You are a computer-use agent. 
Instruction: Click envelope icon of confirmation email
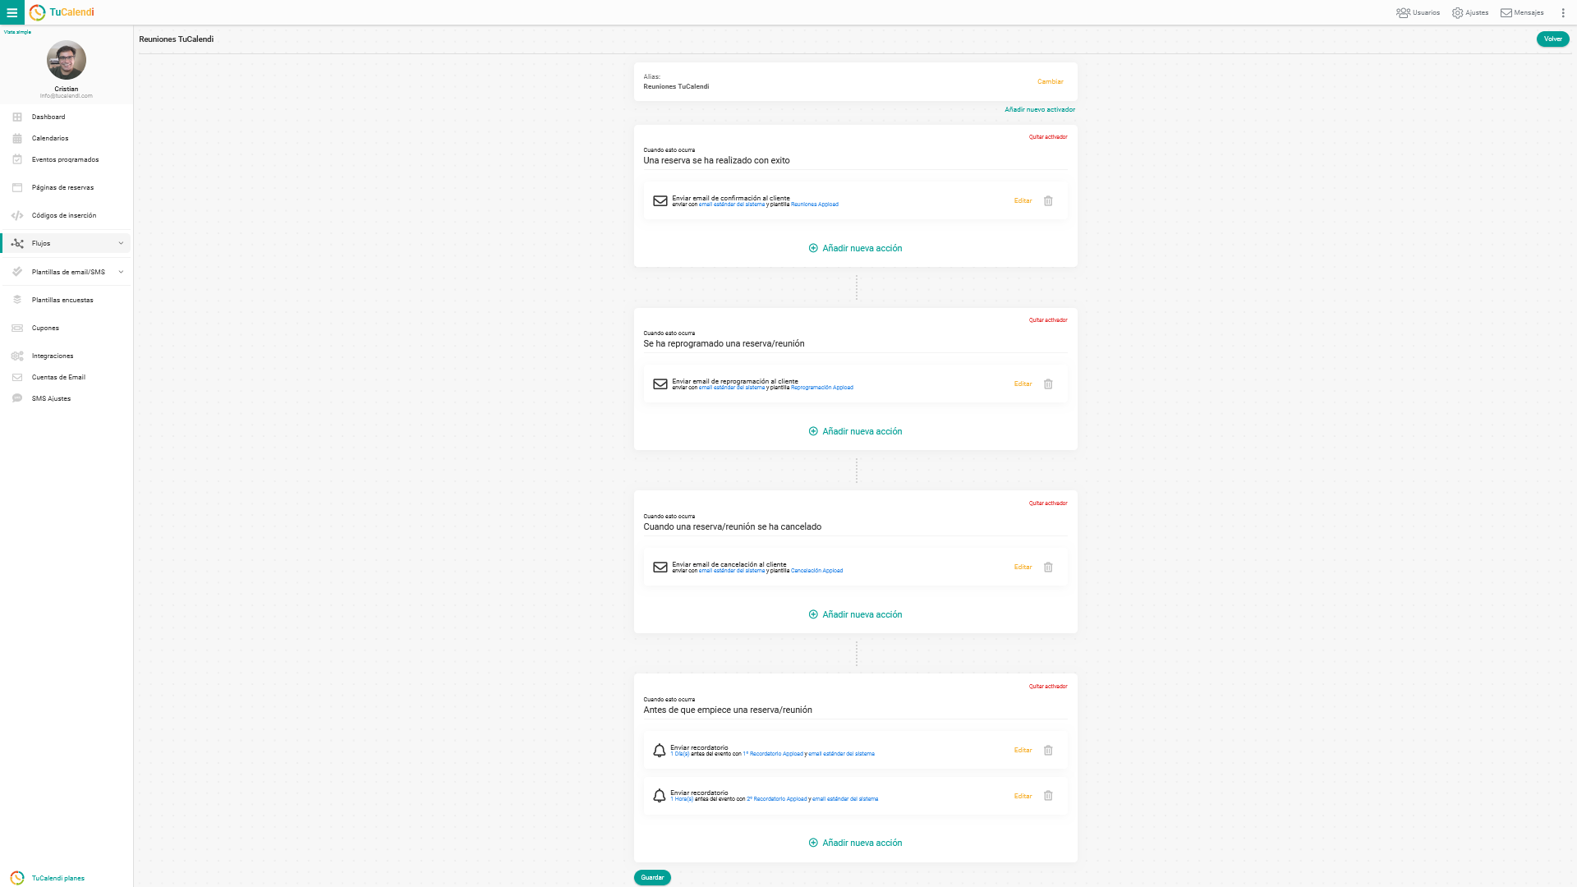660,200
